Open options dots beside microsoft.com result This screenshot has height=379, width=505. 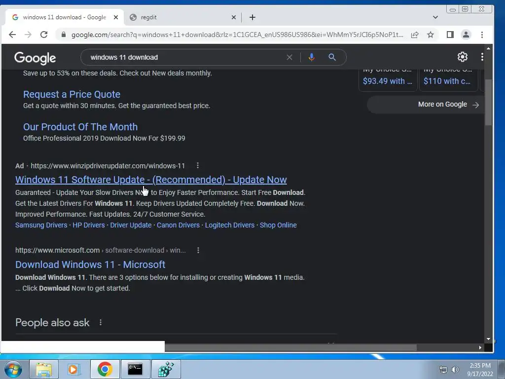coord(198,250)
